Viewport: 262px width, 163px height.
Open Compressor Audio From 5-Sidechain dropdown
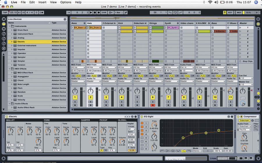244,127
